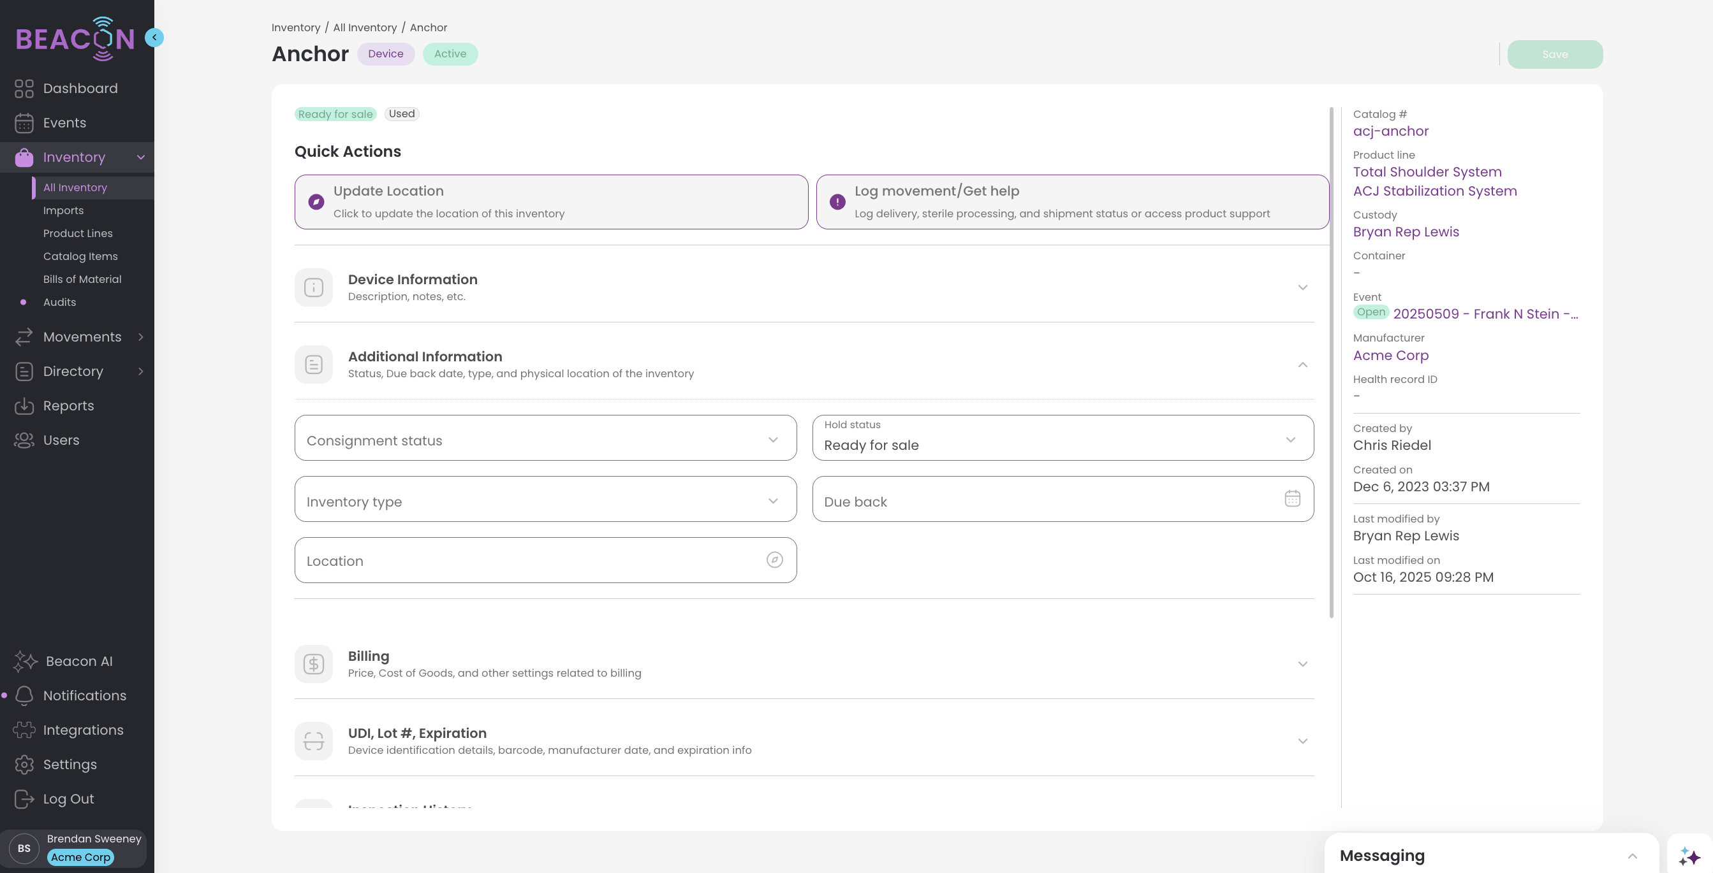Open the Total Shoulder System link
Viewport: 1713px width, 873px height.
tap(1427, 172)
